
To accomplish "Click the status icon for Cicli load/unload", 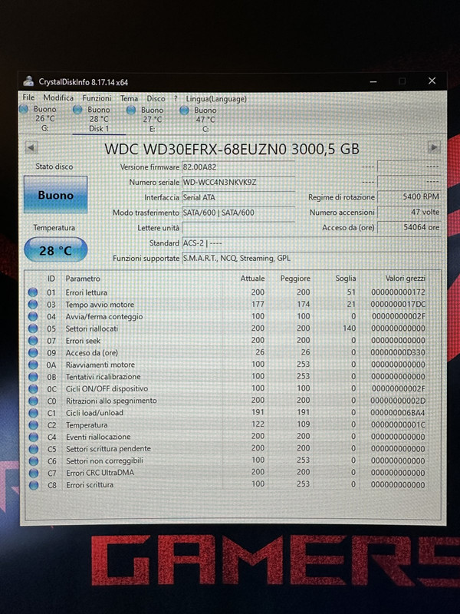I will tap(33, 413).
